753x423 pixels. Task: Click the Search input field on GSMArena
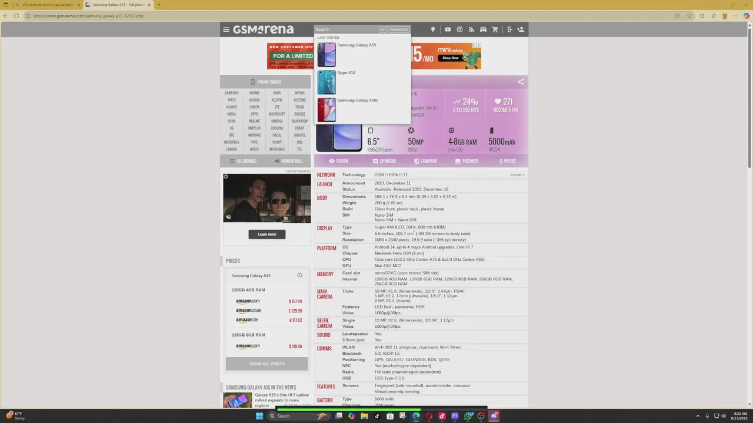click(x=346, y=29)
